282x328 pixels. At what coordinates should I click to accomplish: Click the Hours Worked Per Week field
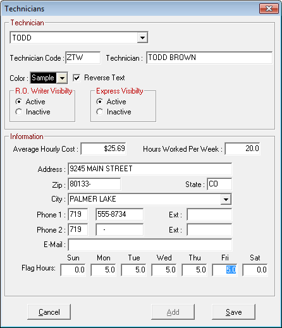point(242,149)
